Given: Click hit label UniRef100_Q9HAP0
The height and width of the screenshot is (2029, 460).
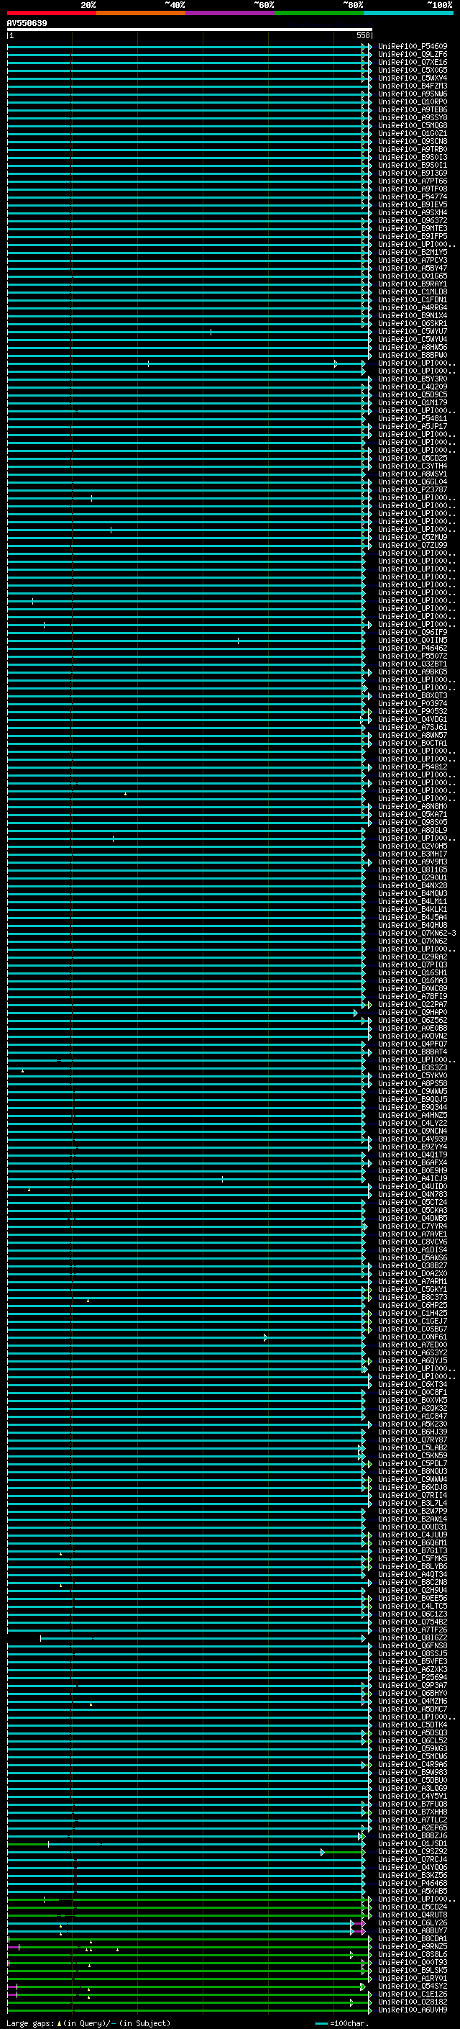Looking at the screenshot, I should tap(412, 1012).
